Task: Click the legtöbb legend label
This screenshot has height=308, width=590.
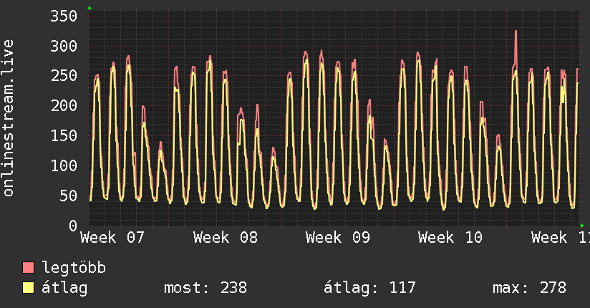Action: pyautogui.click(x=74, y=268)
